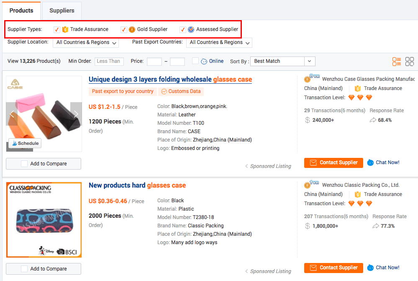Image resolution: width=418 pixels, height=281 pixels.
Task: Click response rate arrow icon beside 68.4%
Action: (373, 120)
